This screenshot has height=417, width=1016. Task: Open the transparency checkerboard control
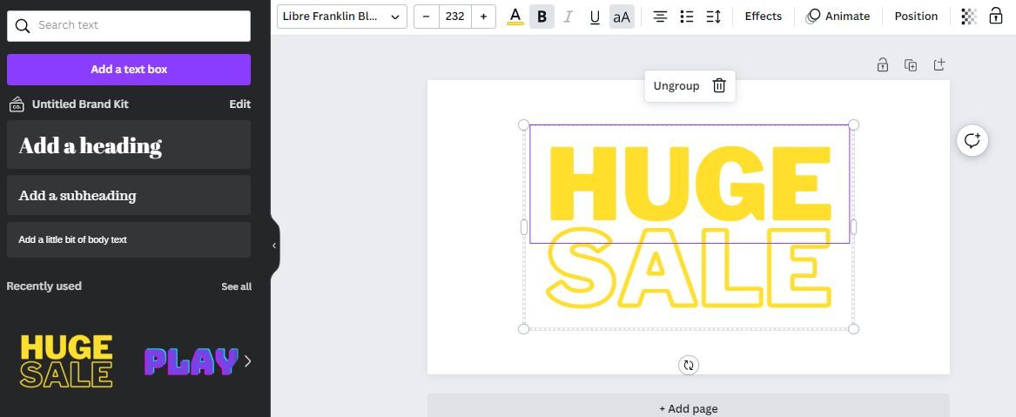tap(969, 17)
